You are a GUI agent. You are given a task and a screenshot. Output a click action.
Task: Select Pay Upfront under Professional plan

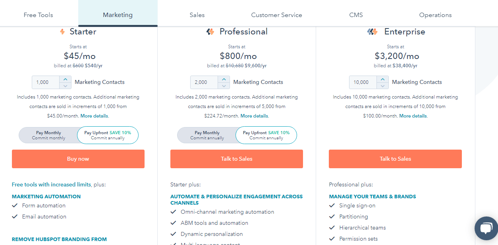tap(266, 135)
